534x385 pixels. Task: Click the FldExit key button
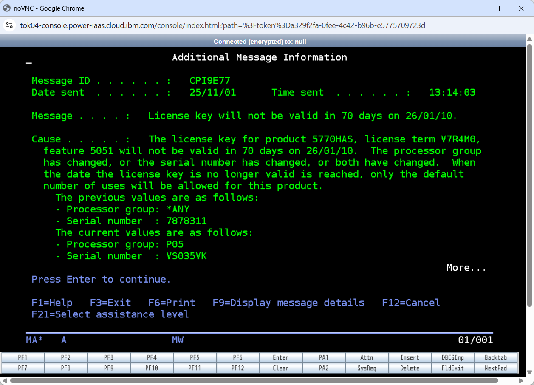tap(453, 368)
